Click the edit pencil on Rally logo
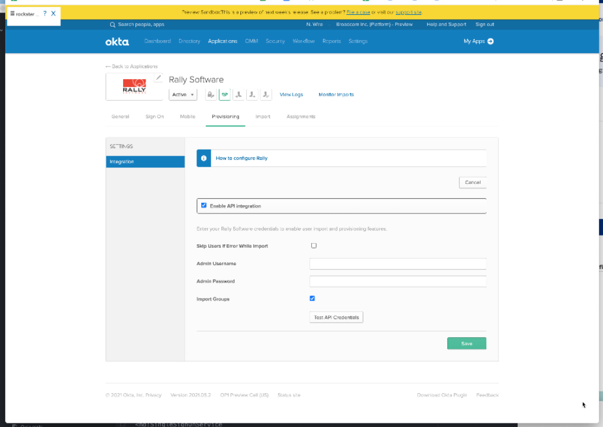This screenshot has height=427, width=603. tap(158, 78)
